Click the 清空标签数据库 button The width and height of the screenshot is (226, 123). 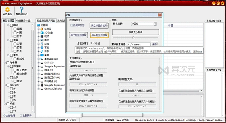coord(99,26)
